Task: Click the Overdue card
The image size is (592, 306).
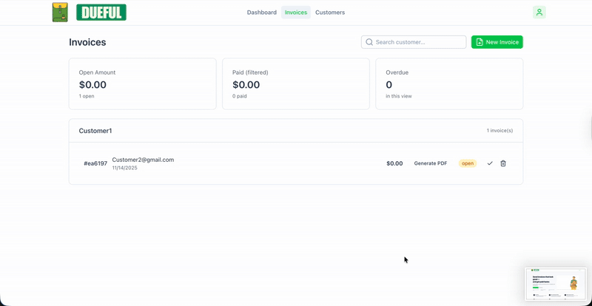Action: [449, 84]
